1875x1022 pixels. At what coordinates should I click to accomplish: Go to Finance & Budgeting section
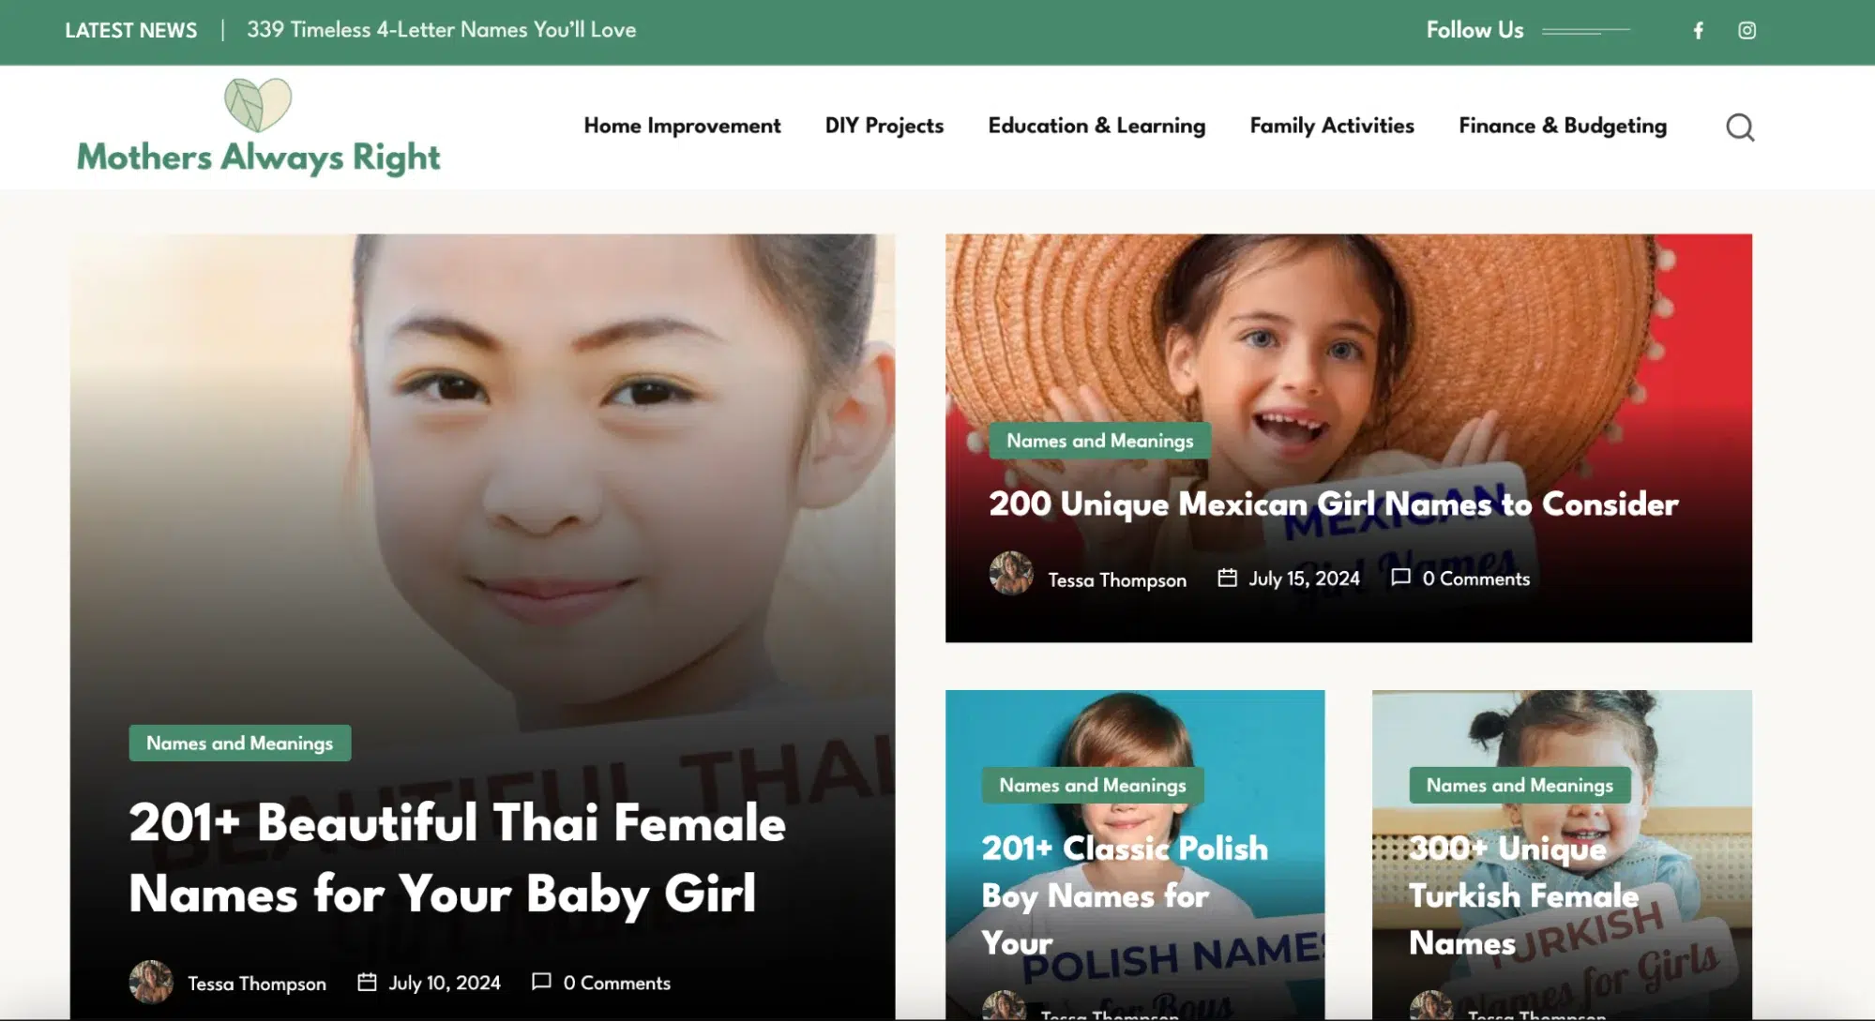coord(1563,126)
